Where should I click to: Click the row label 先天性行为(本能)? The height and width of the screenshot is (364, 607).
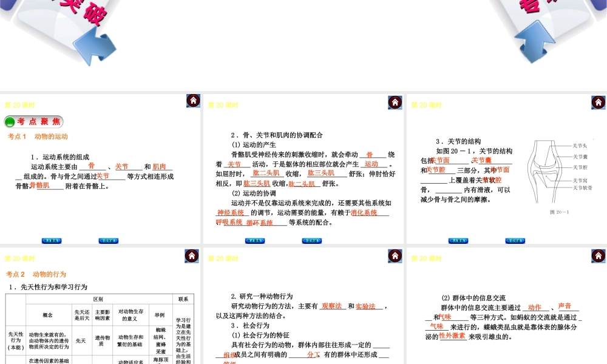pyautogui.click(x=16, y=340)
